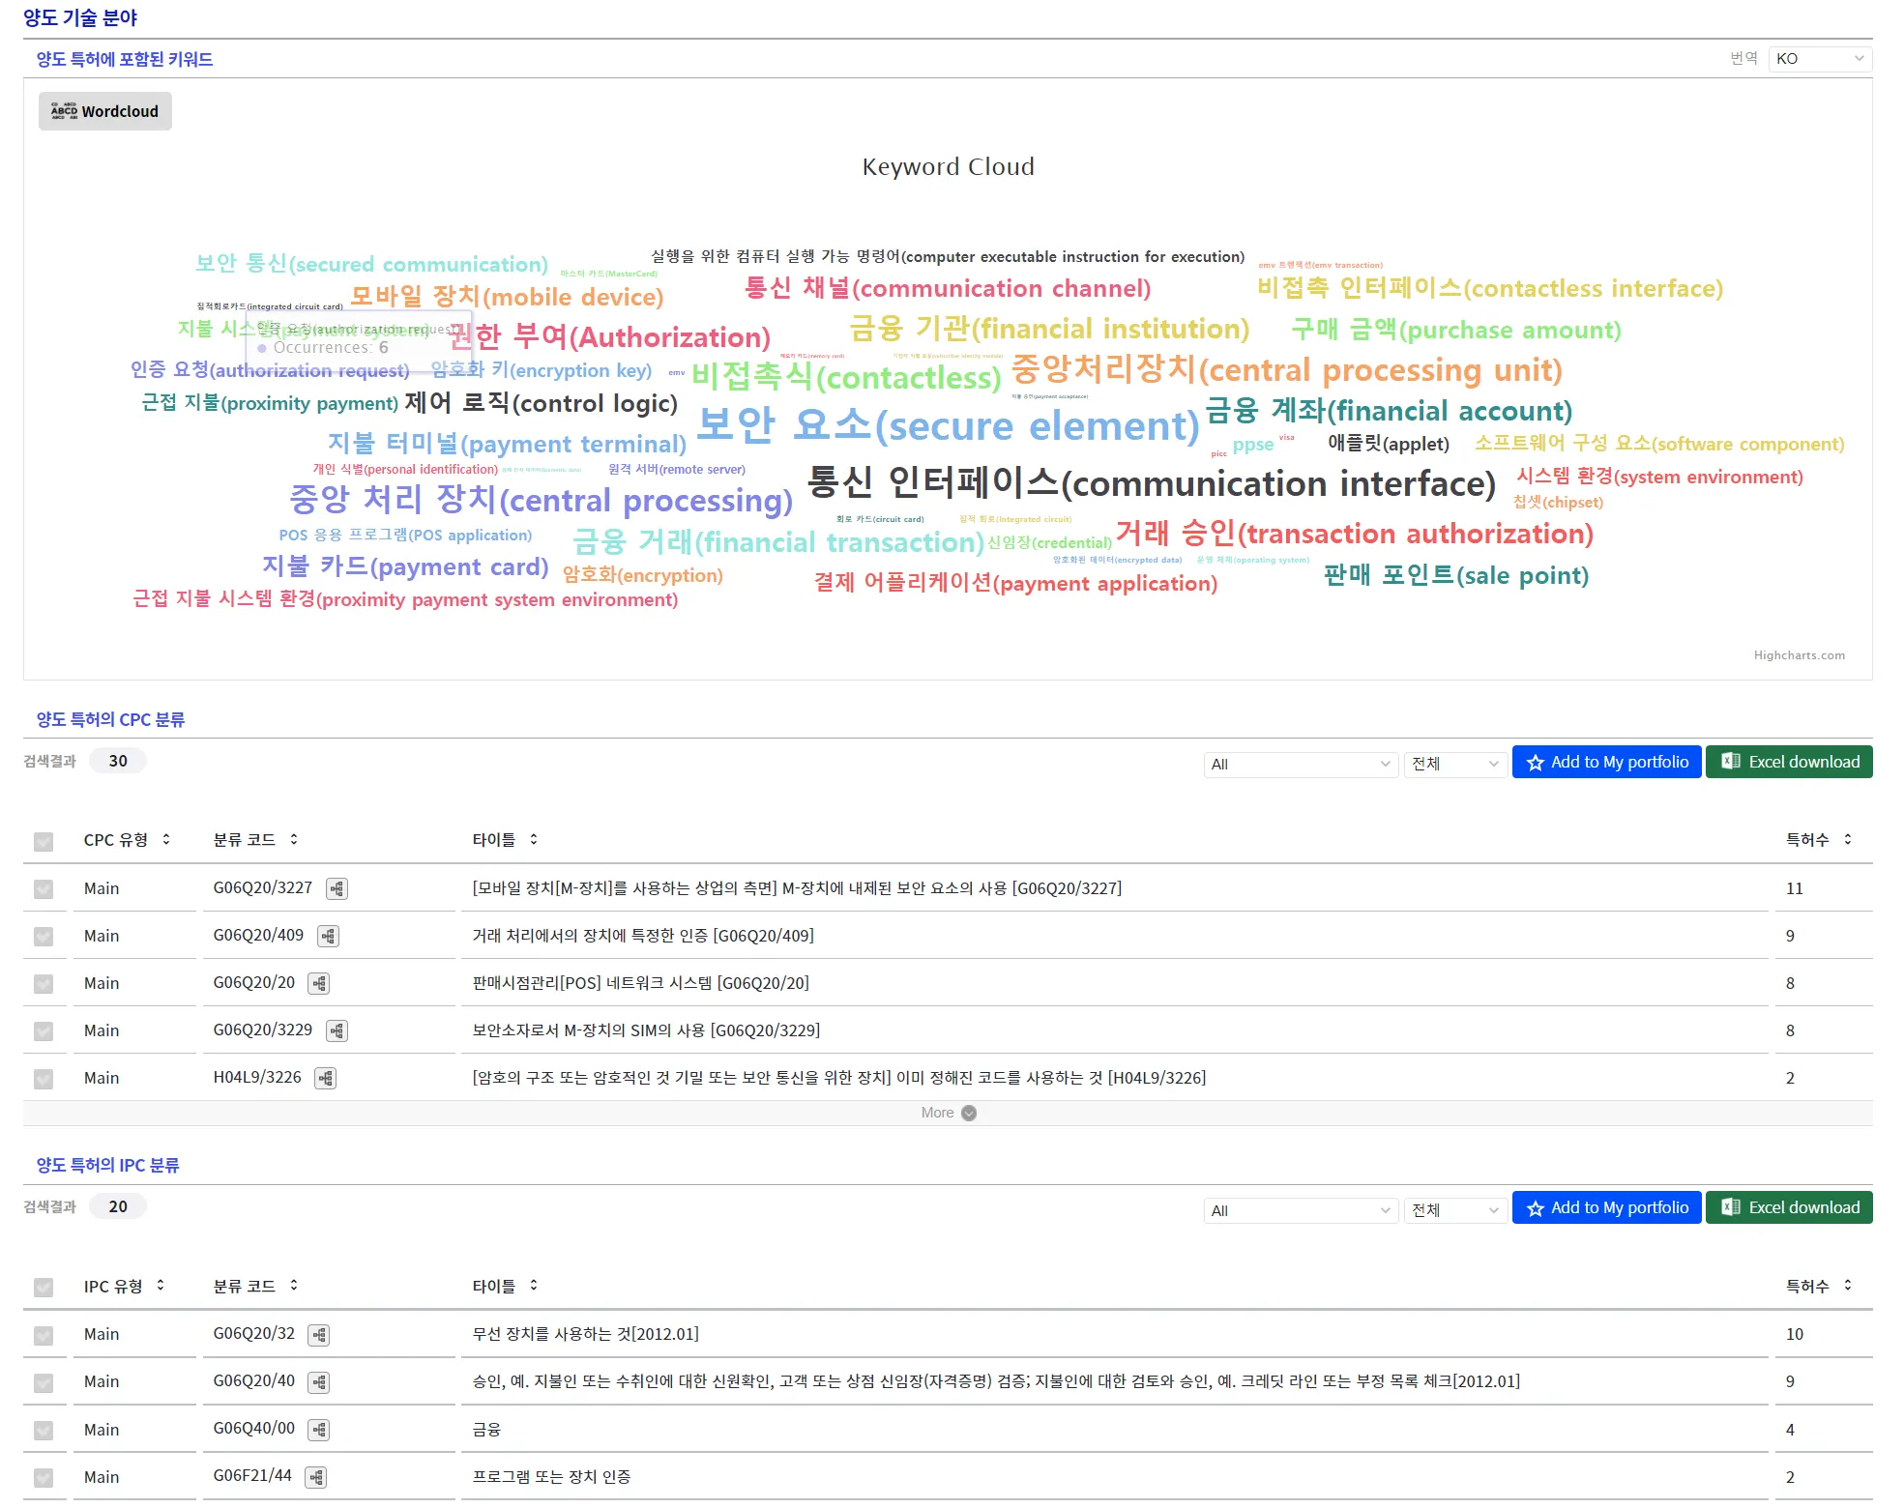Click hierarchy icon beside IPC G06Q20/32
The height and width of the screenshot is (1508, 1904).
click(319, 1335)
